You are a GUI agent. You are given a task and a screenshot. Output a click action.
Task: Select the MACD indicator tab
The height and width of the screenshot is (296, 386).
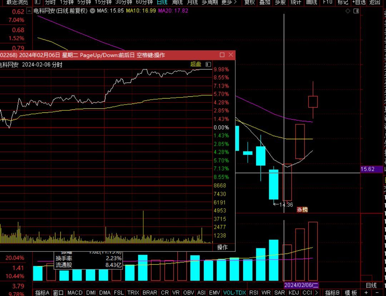tap(75, 293)
